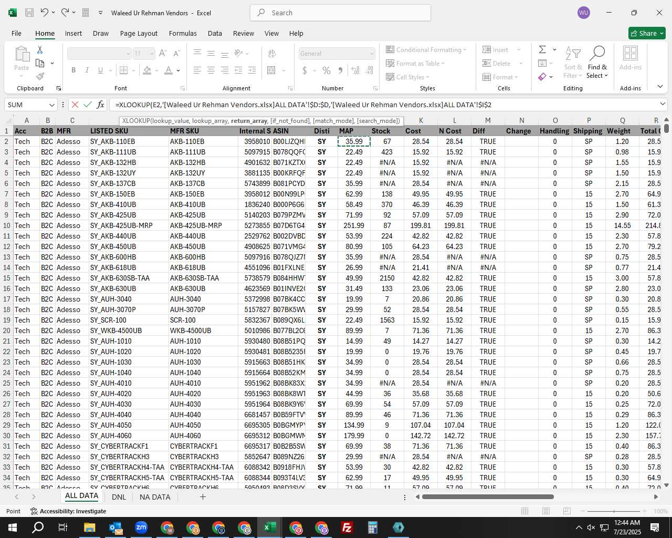Switch to the Formulas ribbon tab
Image resolution: width=672 pixels, height=538 pixels.
(x=183, y=33)
